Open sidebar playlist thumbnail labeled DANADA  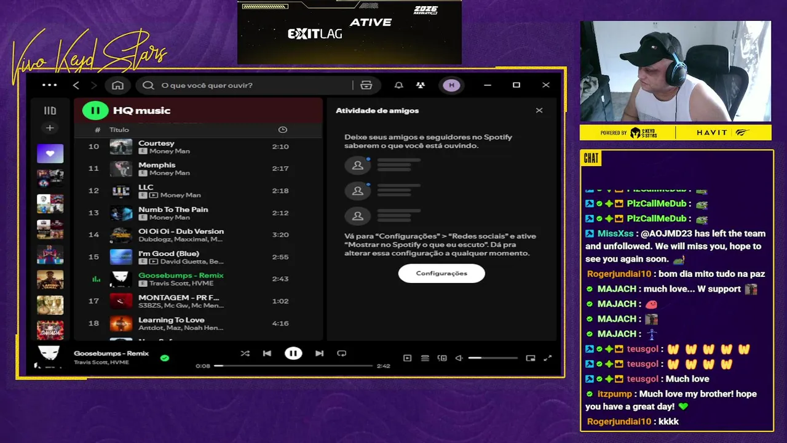click(x=50, y=330)
